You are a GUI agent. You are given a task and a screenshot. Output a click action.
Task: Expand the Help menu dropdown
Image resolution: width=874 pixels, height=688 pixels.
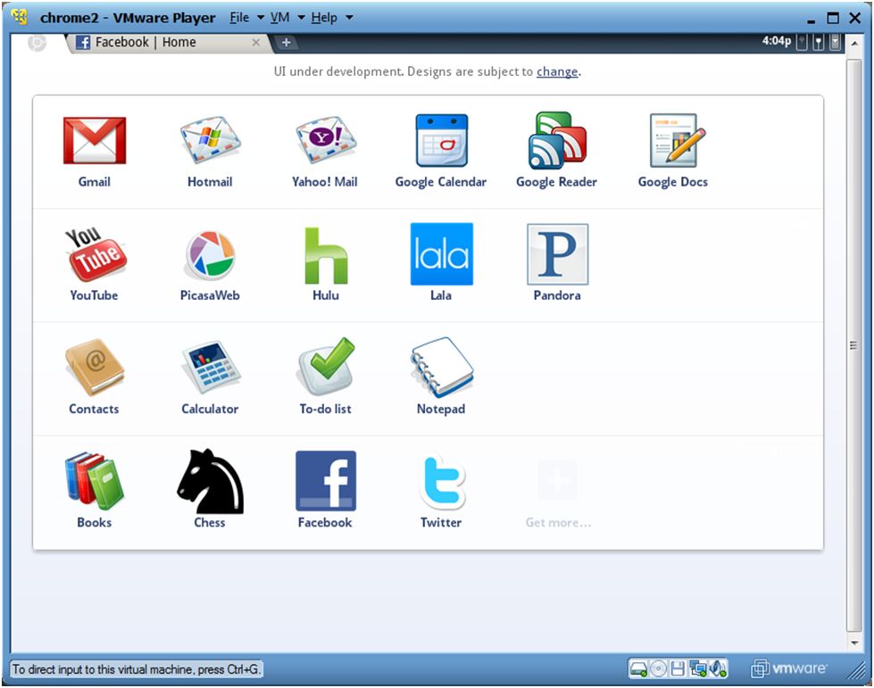pyautogui.click(x=323, y=17)
